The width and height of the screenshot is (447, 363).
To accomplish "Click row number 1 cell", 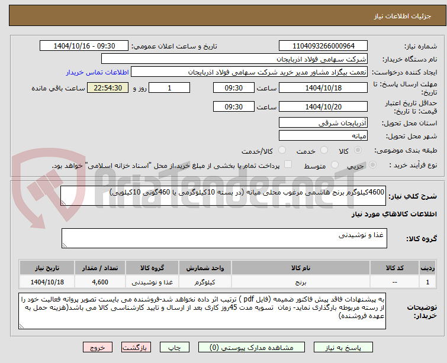I will (427, 282).
